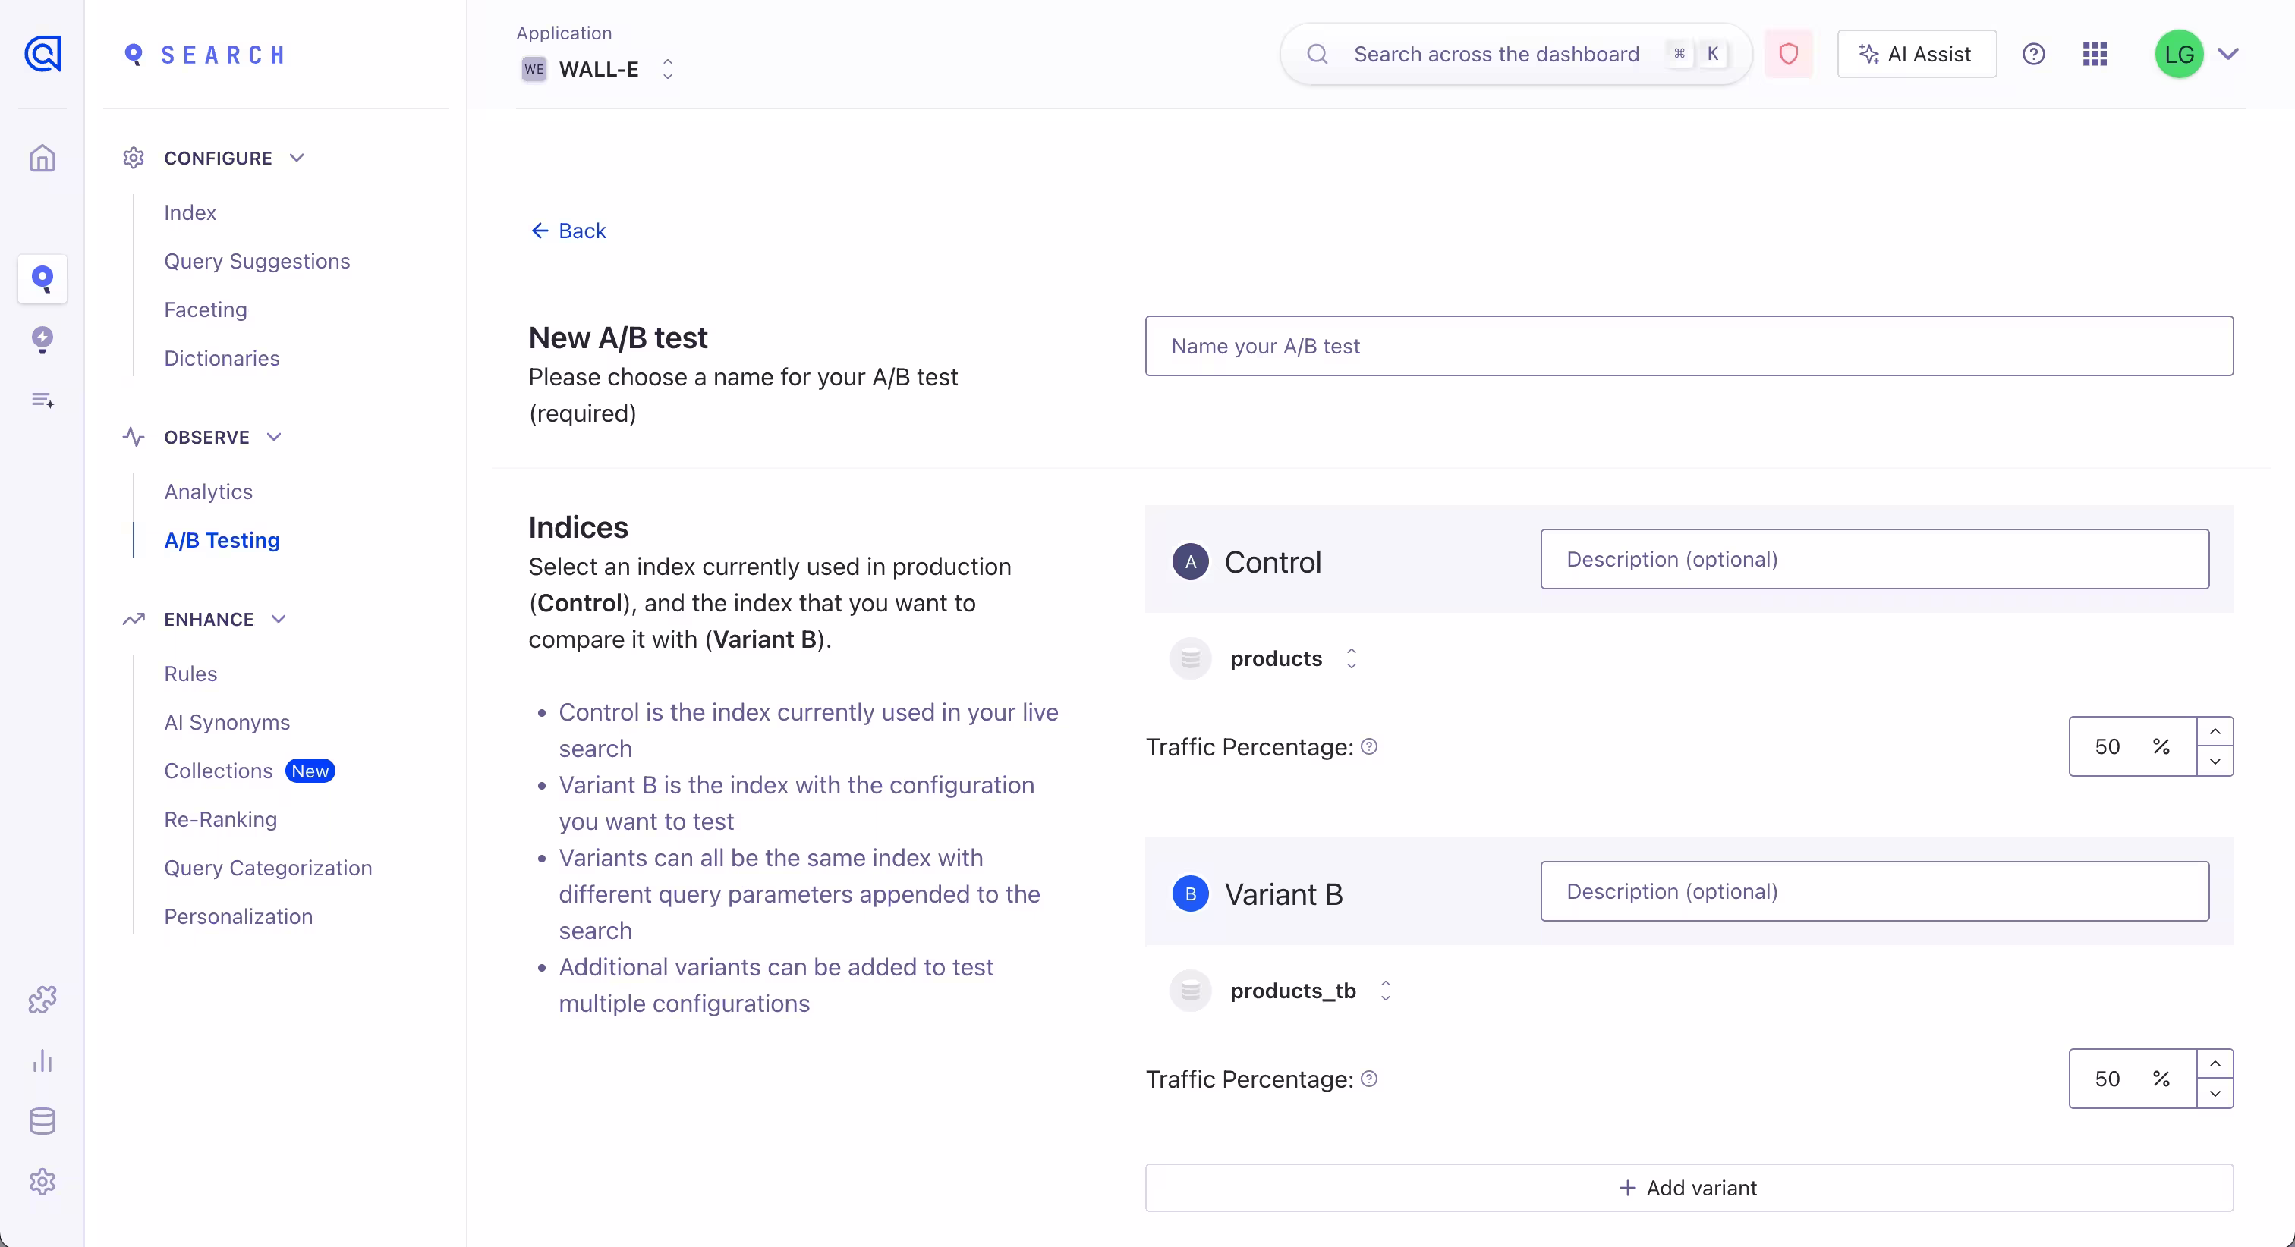Viewport: 2295px width, 1247px height.
Task: Collapse the CONFIGURE section in the sidebar
Action: (x=296, y=158)
